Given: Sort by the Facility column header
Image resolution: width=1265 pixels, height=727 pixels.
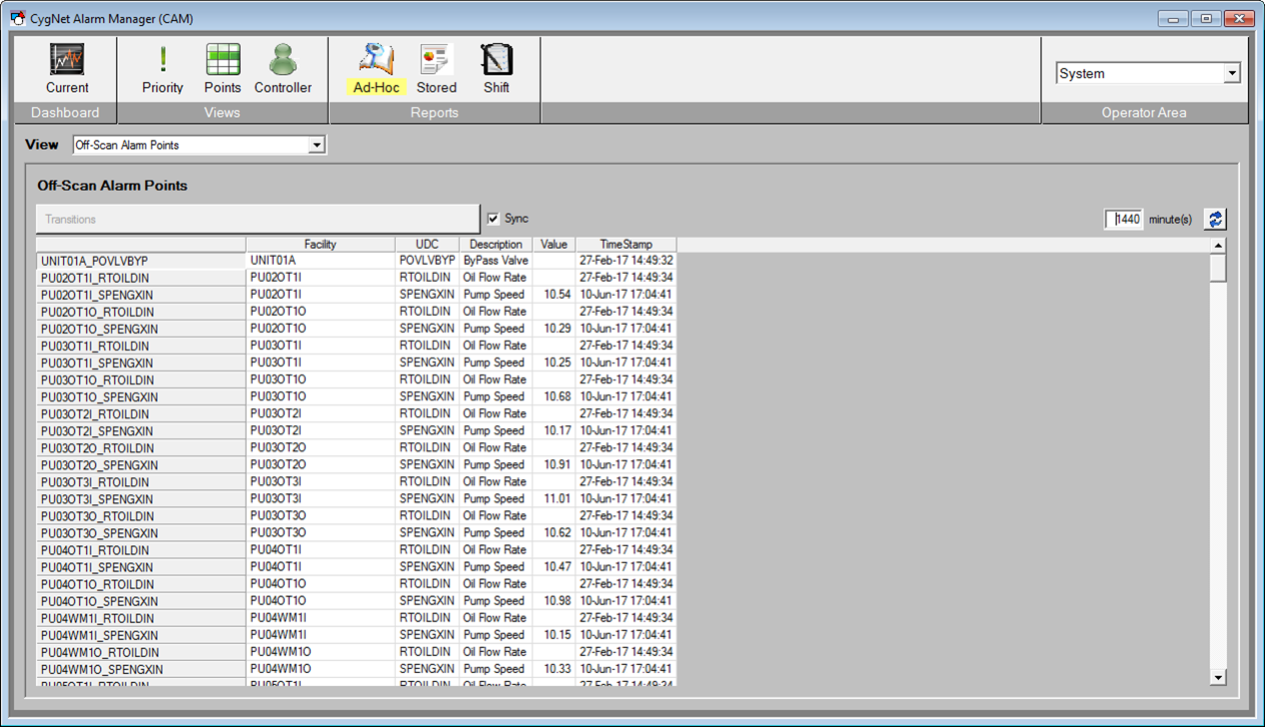Looking at the screenshot, I should coord(321,244).
